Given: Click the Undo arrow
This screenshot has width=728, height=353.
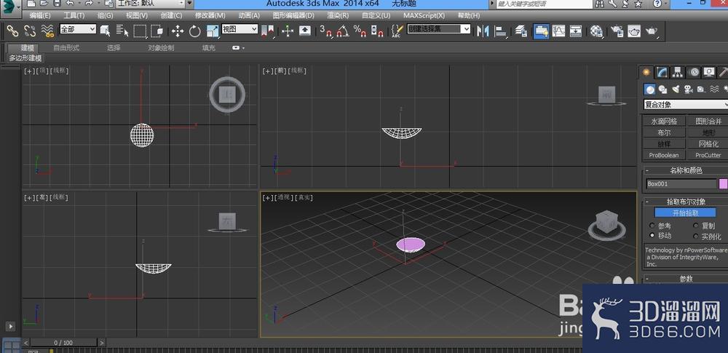Looking at the screenshot, I should (x=70, y=4).
